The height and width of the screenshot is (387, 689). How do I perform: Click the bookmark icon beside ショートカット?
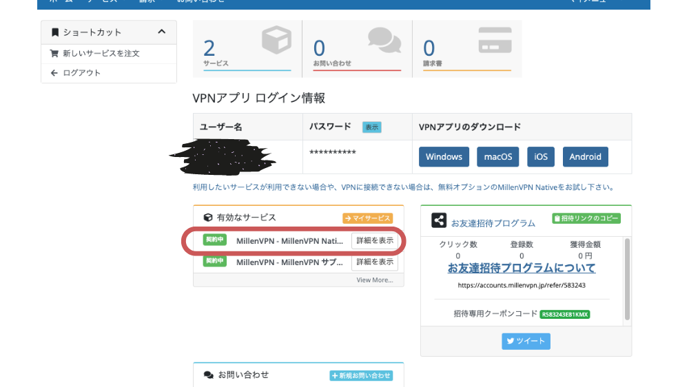click(x=55, y=32)
